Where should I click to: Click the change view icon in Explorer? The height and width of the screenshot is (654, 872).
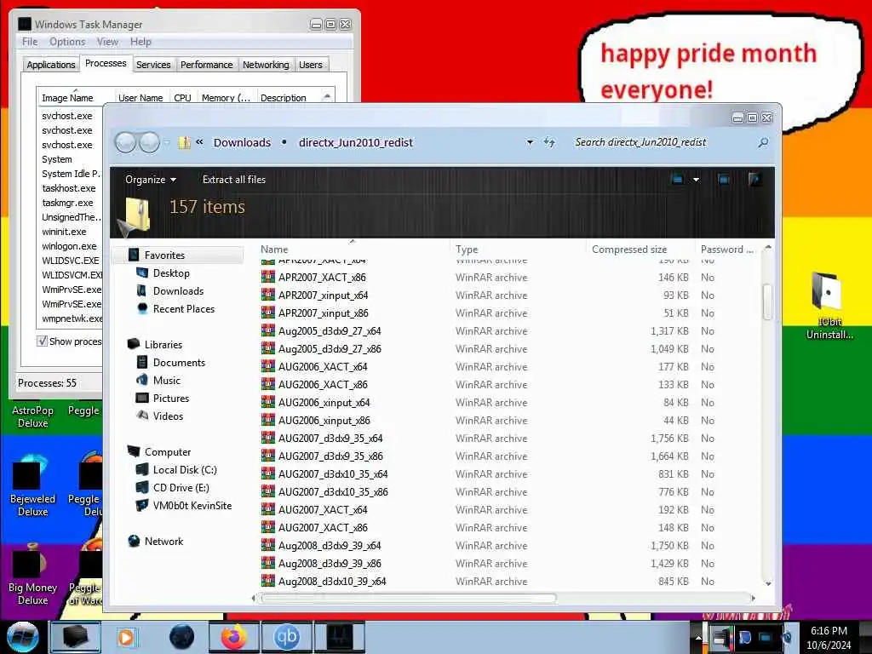tap(677, 180)
